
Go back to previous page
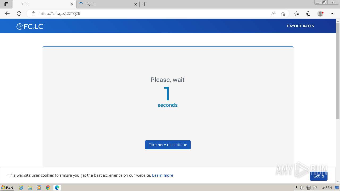tap(7, 14)
